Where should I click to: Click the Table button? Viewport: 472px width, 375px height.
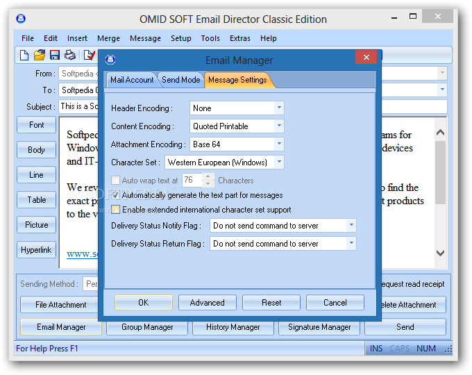coord(36,200)
